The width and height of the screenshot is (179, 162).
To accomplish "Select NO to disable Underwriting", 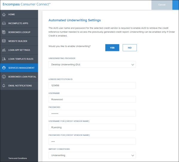I will click(130, 48).
